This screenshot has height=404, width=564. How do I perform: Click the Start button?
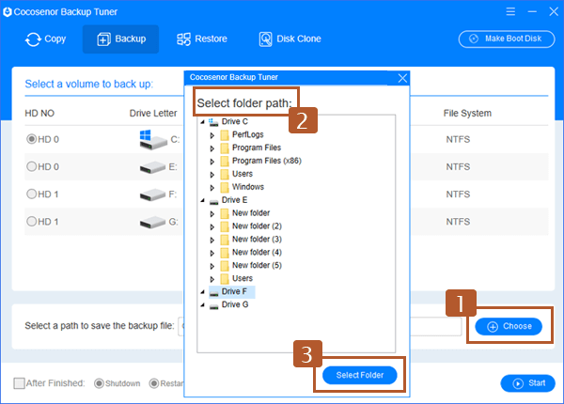527,383
